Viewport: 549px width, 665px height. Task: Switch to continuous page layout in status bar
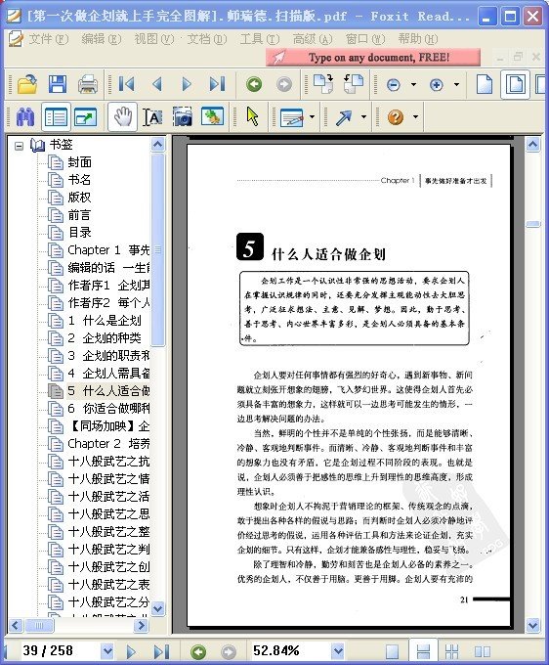click(x=423, y=651)
